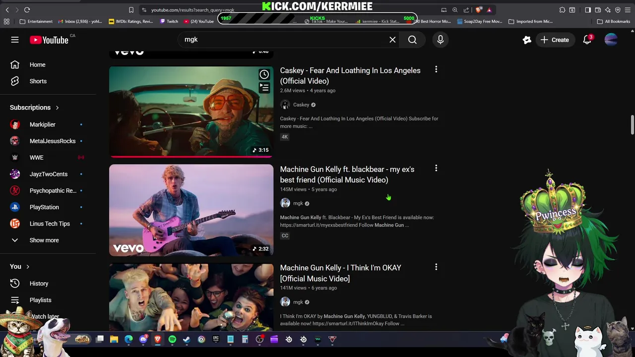Screen dimensions: 635x357
Task: Open Steam from the taskbar
Action: [x=187, y=339]
